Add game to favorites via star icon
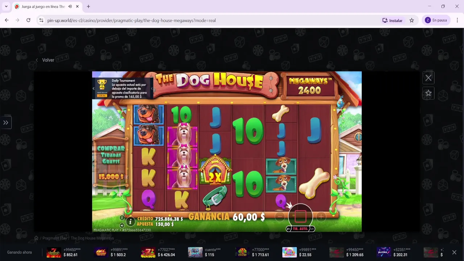 point(428,93)
